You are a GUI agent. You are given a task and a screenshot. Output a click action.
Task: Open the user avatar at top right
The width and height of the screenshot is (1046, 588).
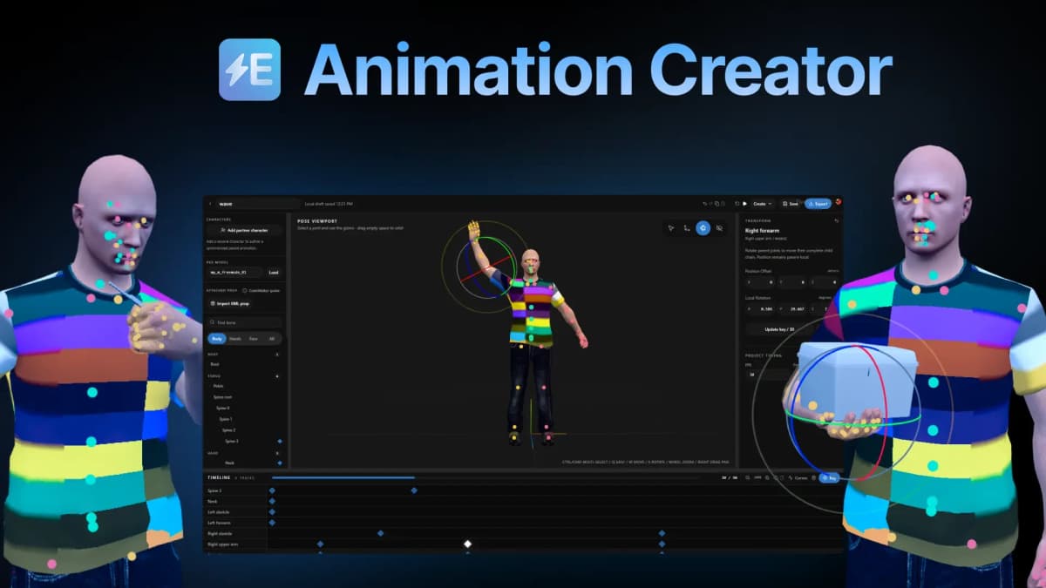(x=839, y=203)
